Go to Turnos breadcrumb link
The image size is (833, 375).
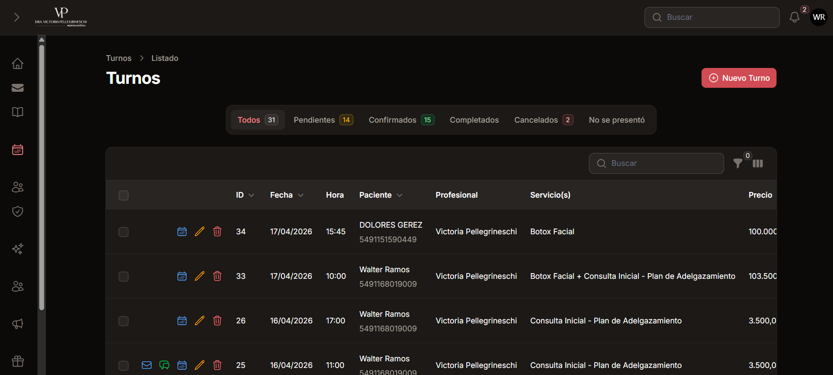(x=119, y=58)
